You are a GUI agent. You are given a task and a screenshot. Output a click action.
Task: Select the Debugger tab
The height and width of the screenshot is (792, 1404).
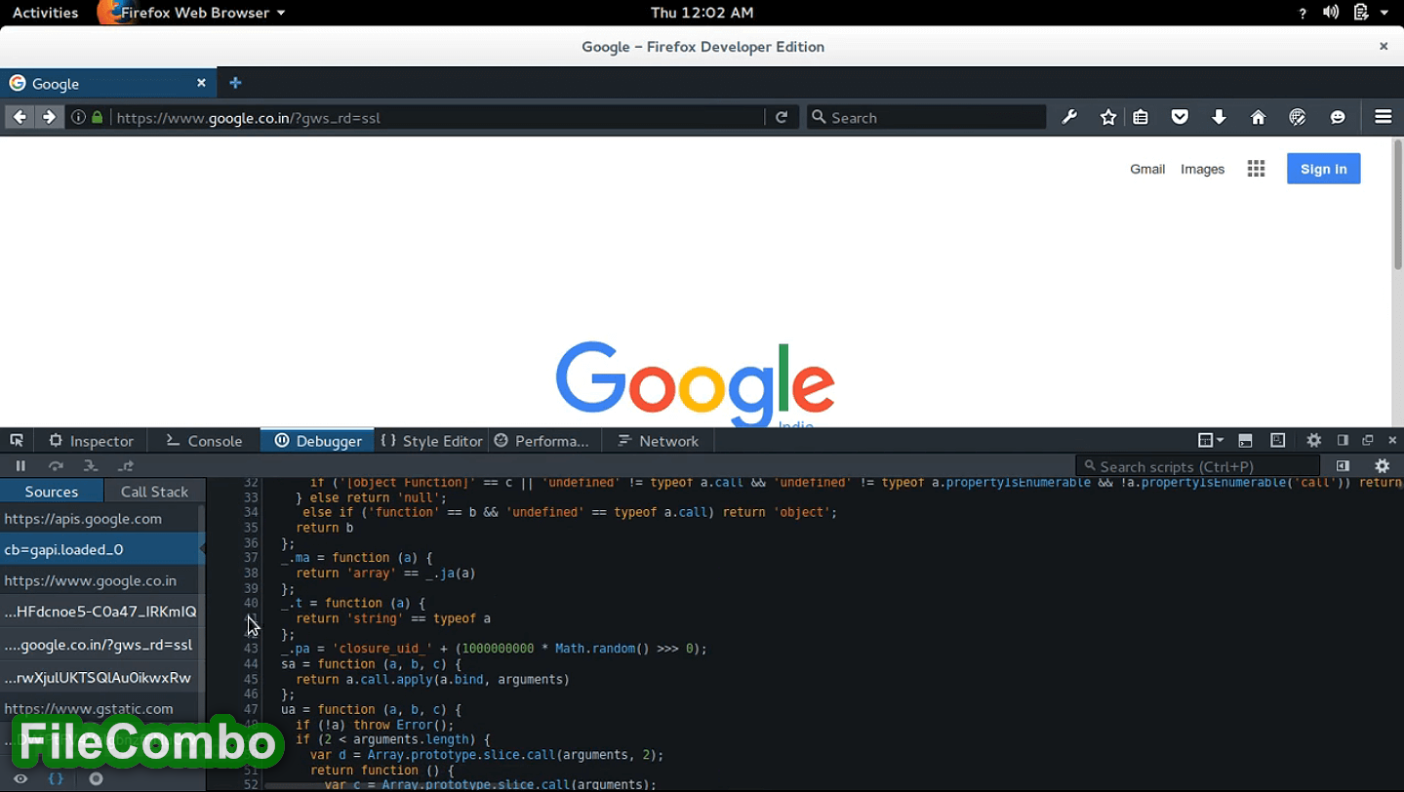[x=318, y=441]
